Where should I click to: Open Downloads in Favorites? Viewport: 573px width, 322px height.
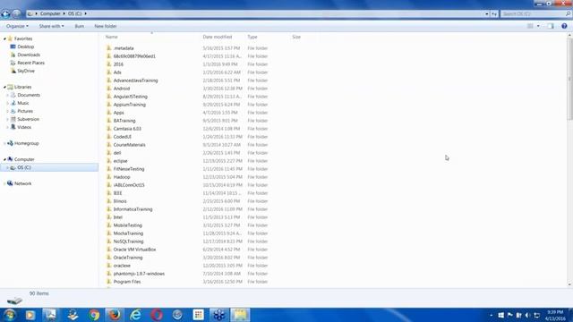[x=29, y=55]
